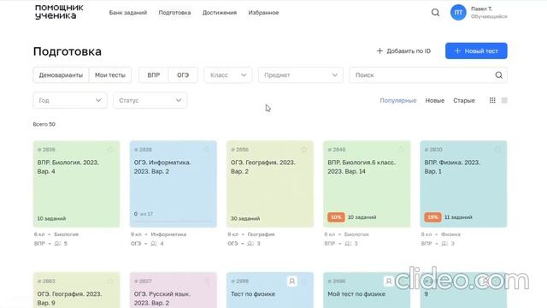
Task: Sort by Популярные
Action: pyautogui.click(x=398, y=101)
